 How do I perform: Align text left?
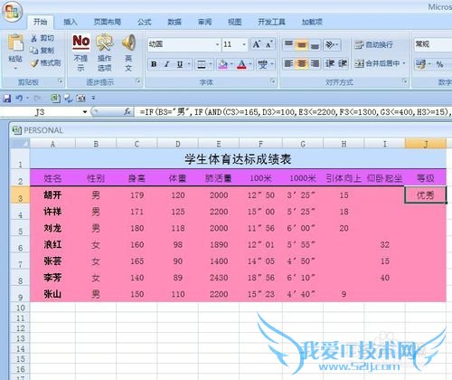[288, 63]
